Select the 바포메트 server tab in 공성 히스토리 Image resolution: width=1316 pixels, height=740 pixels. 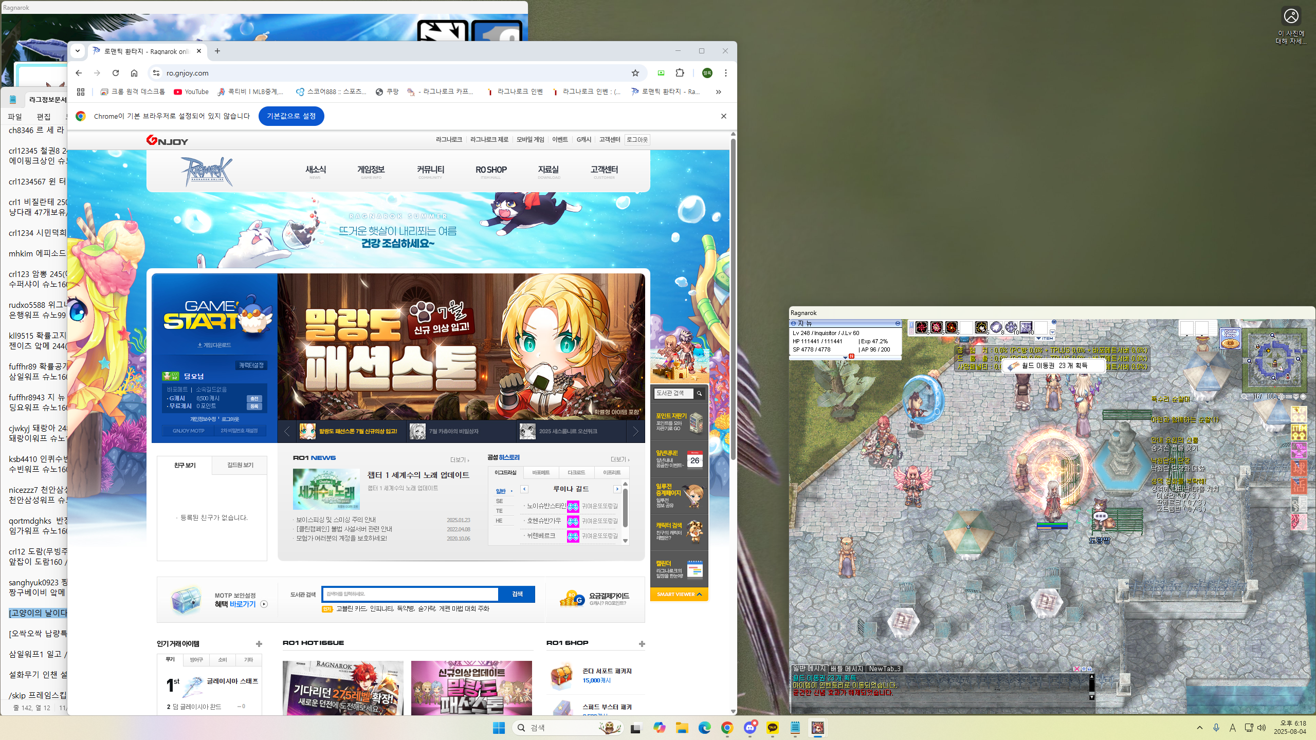(x=541, y=472)
